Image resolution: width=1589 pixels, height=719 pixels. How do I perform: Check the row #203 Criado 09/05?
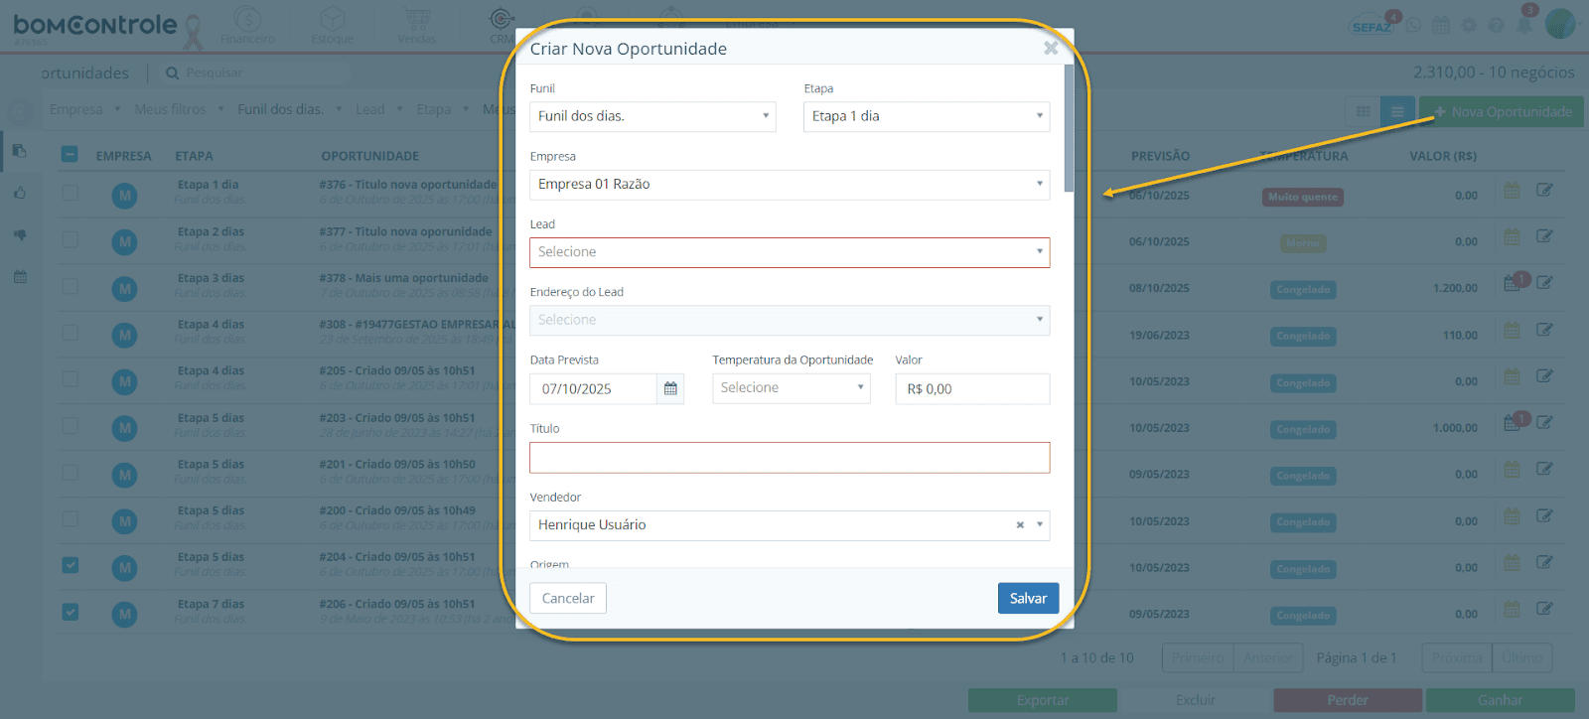coord(70,425)
